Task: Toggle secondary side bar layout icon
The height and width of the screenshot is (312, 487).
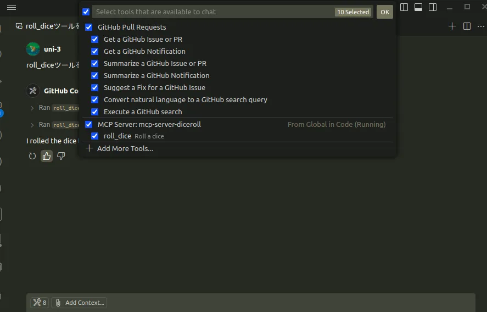Action: click(x=432, y=7)
